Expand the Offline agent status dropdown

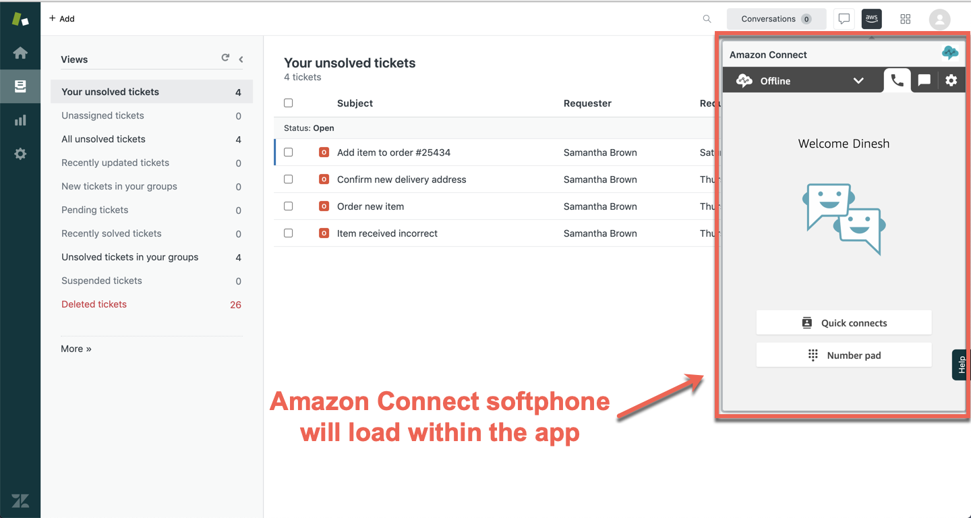[x=858, y=81]
